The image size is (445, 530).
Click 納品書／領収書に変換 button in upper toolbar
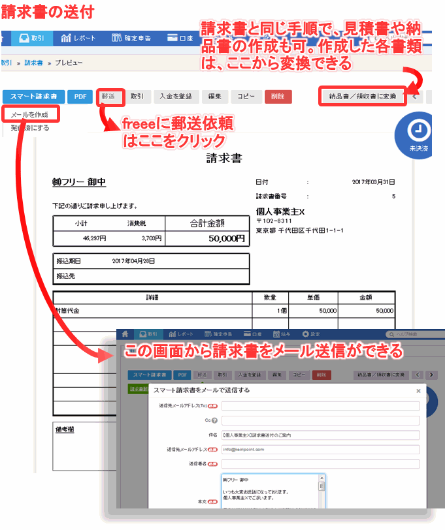click(x=363, y=97)
